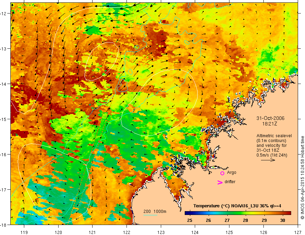Image resolution: width=305 pixels, height=235 pixels.
Task: Click the temperature color bar legend
Action: tap(238, 213)
